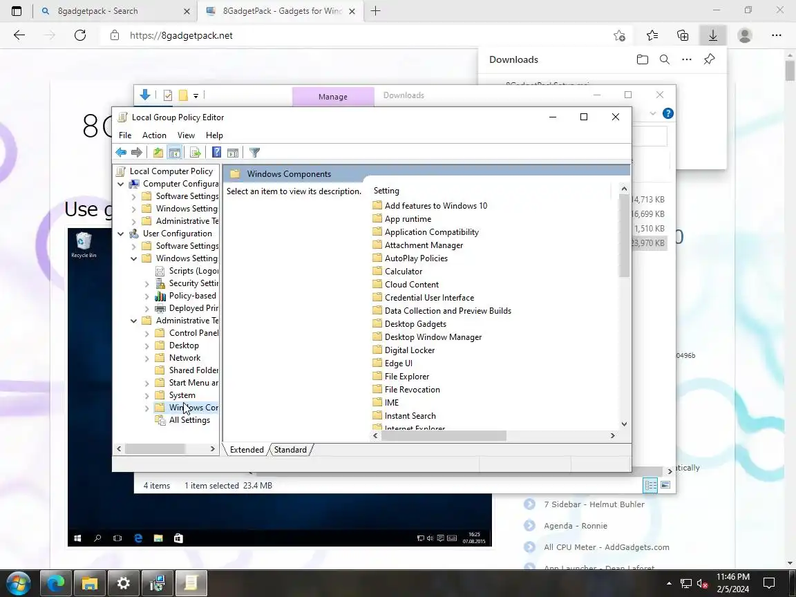Click the Back arrow in Group Policy toolbar

(121, 152)
